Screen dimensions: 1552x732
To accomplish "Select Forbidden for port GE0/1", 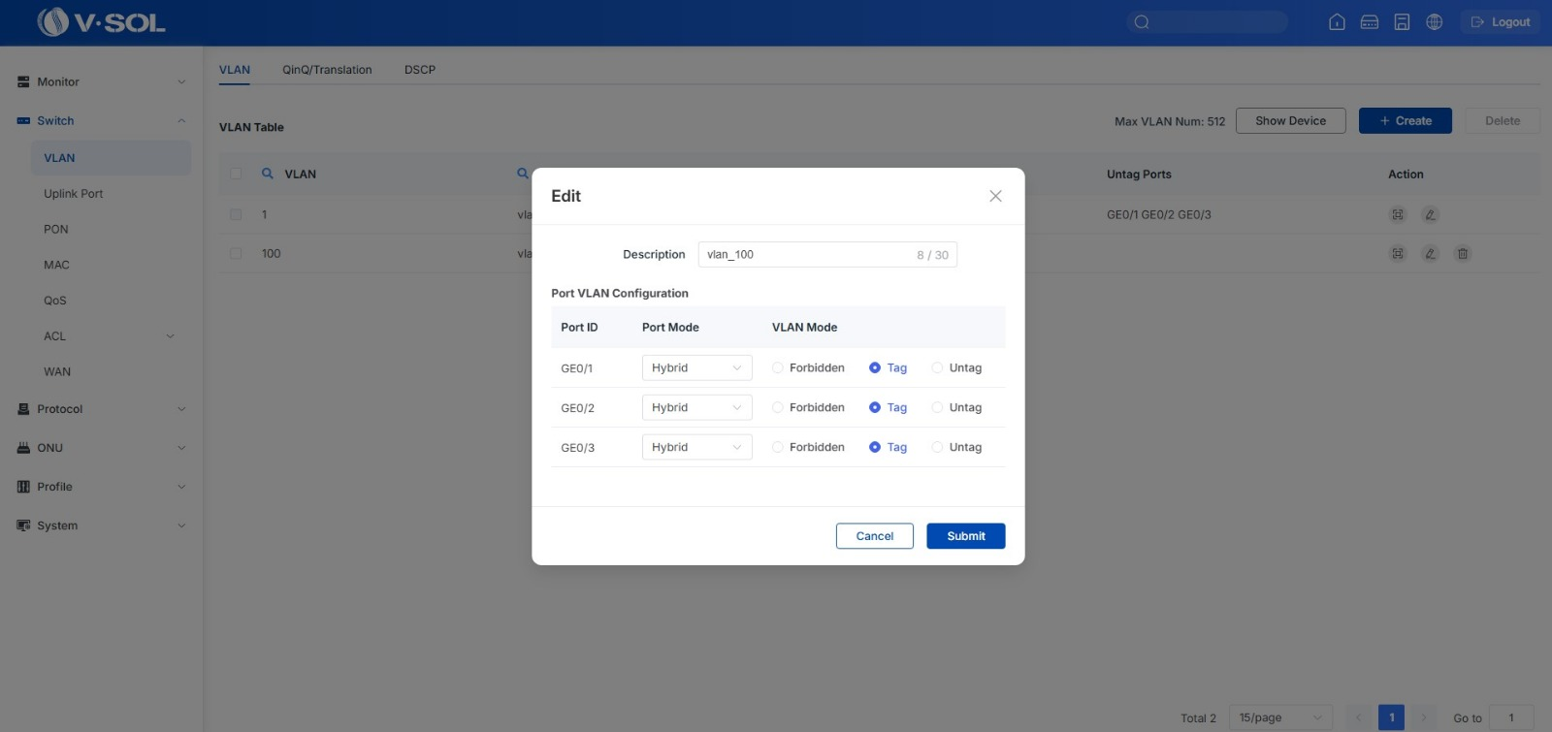I will [x=778, y=368].
